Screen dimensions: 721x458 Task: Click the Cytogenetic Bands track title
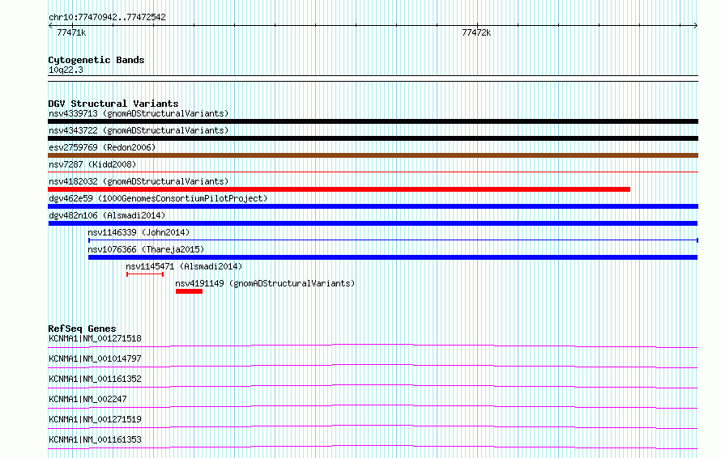96,60
